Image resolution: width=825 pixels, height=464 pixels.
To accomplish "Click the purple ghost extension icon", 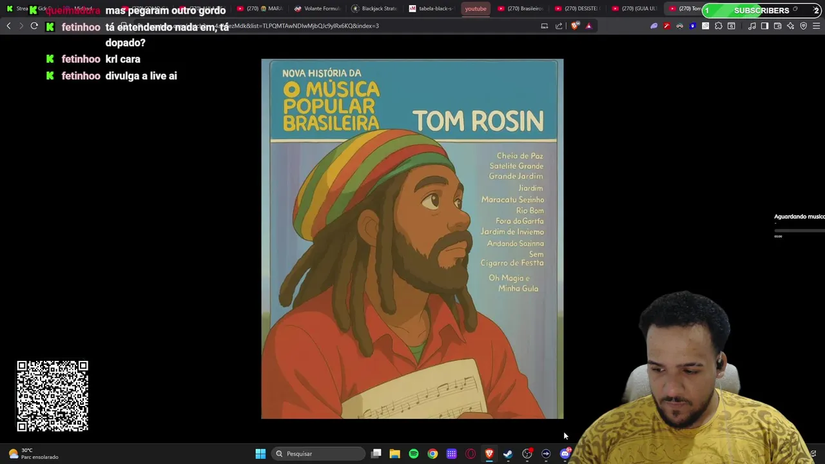I will click(654, 26).
